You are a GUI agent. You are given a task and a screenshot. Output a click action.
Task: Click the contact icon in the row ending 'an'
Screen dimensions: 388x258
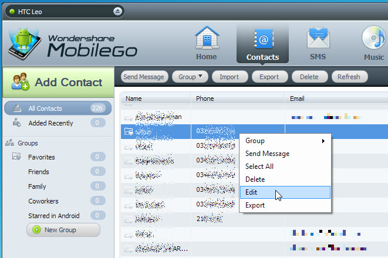tap(129, 117)
